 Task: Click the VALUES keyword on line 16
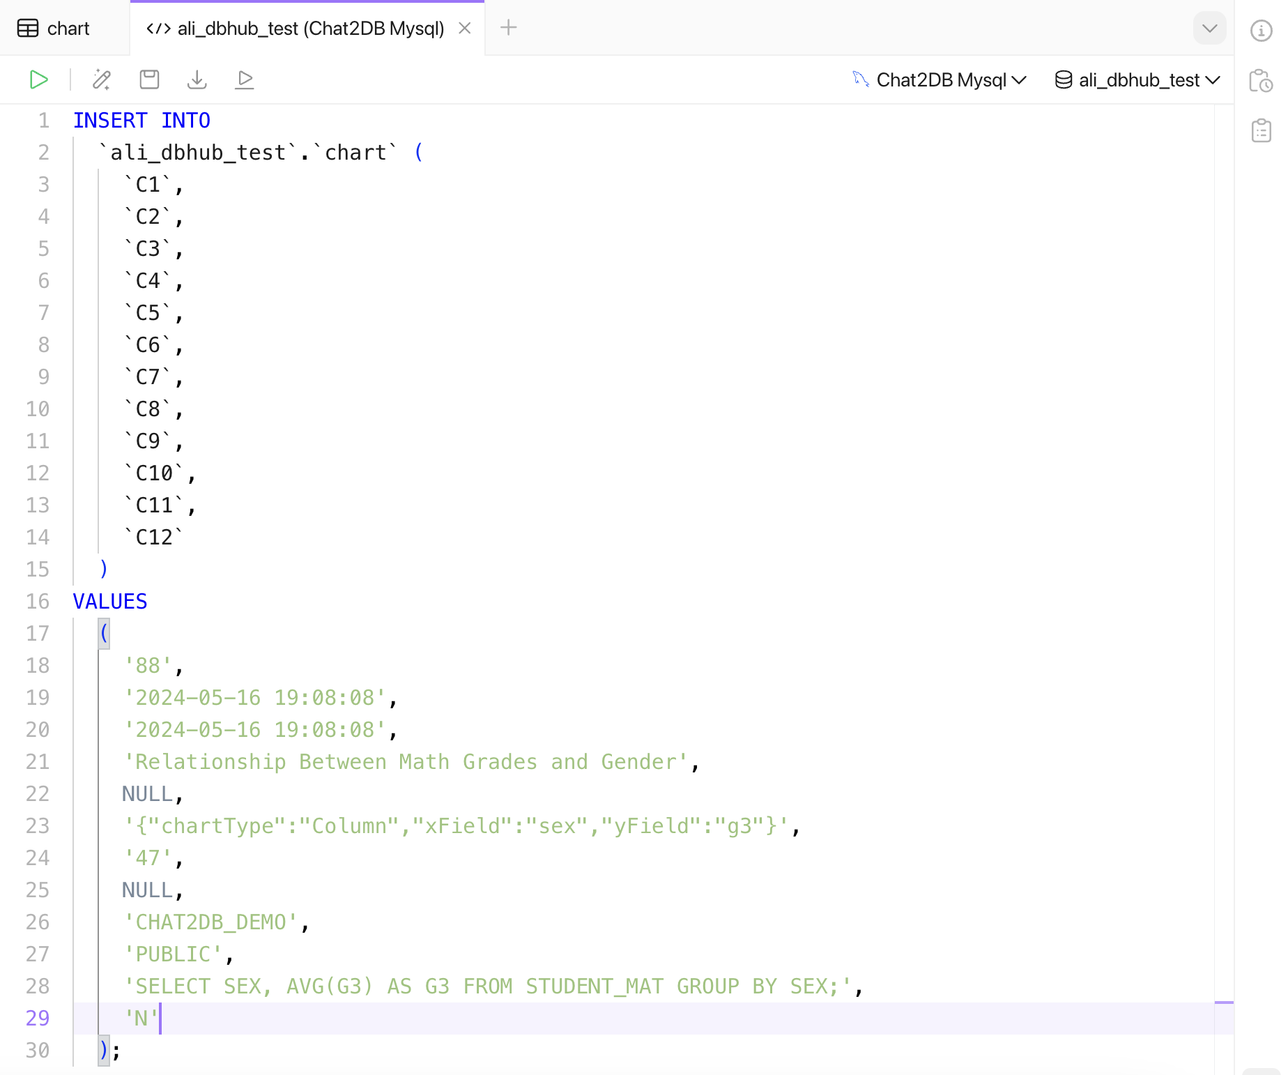110,602
